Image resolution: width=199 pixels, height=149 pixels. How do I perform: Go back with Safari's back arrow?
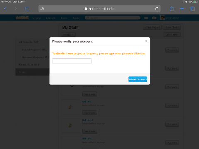[5, 9]
